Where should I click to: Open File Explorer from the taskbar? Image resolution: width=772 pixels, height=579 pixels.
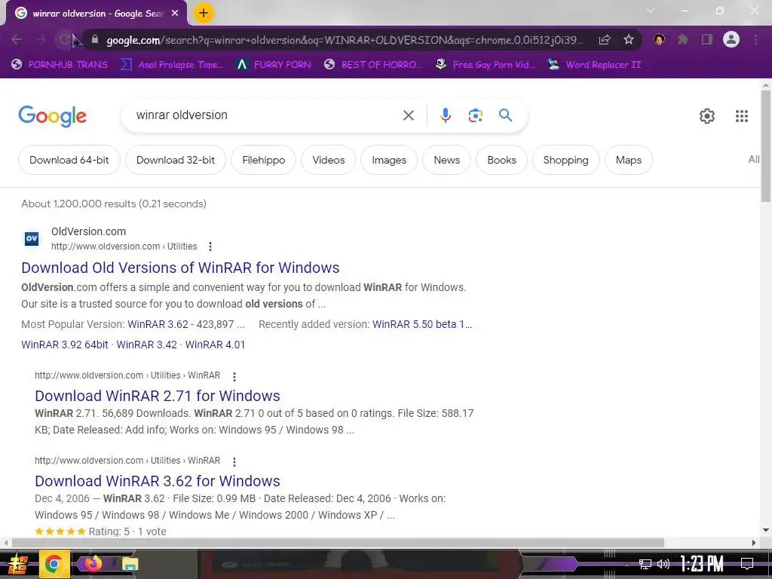pyautogui.click(x=130, y=564)
